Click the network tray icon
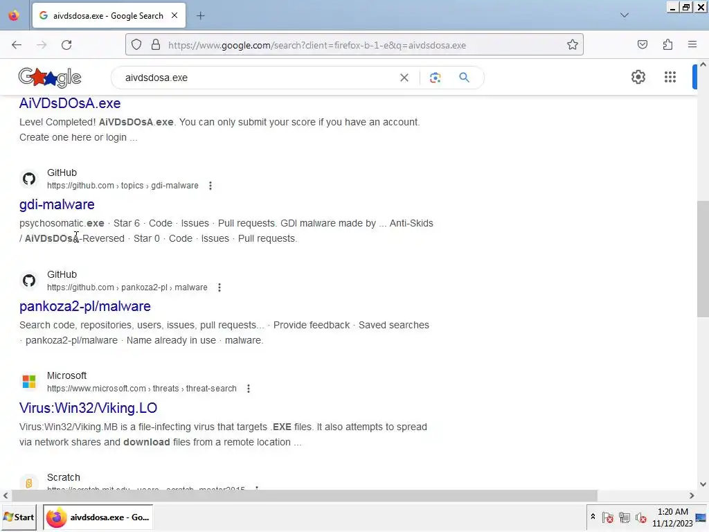 coord(625,517)
